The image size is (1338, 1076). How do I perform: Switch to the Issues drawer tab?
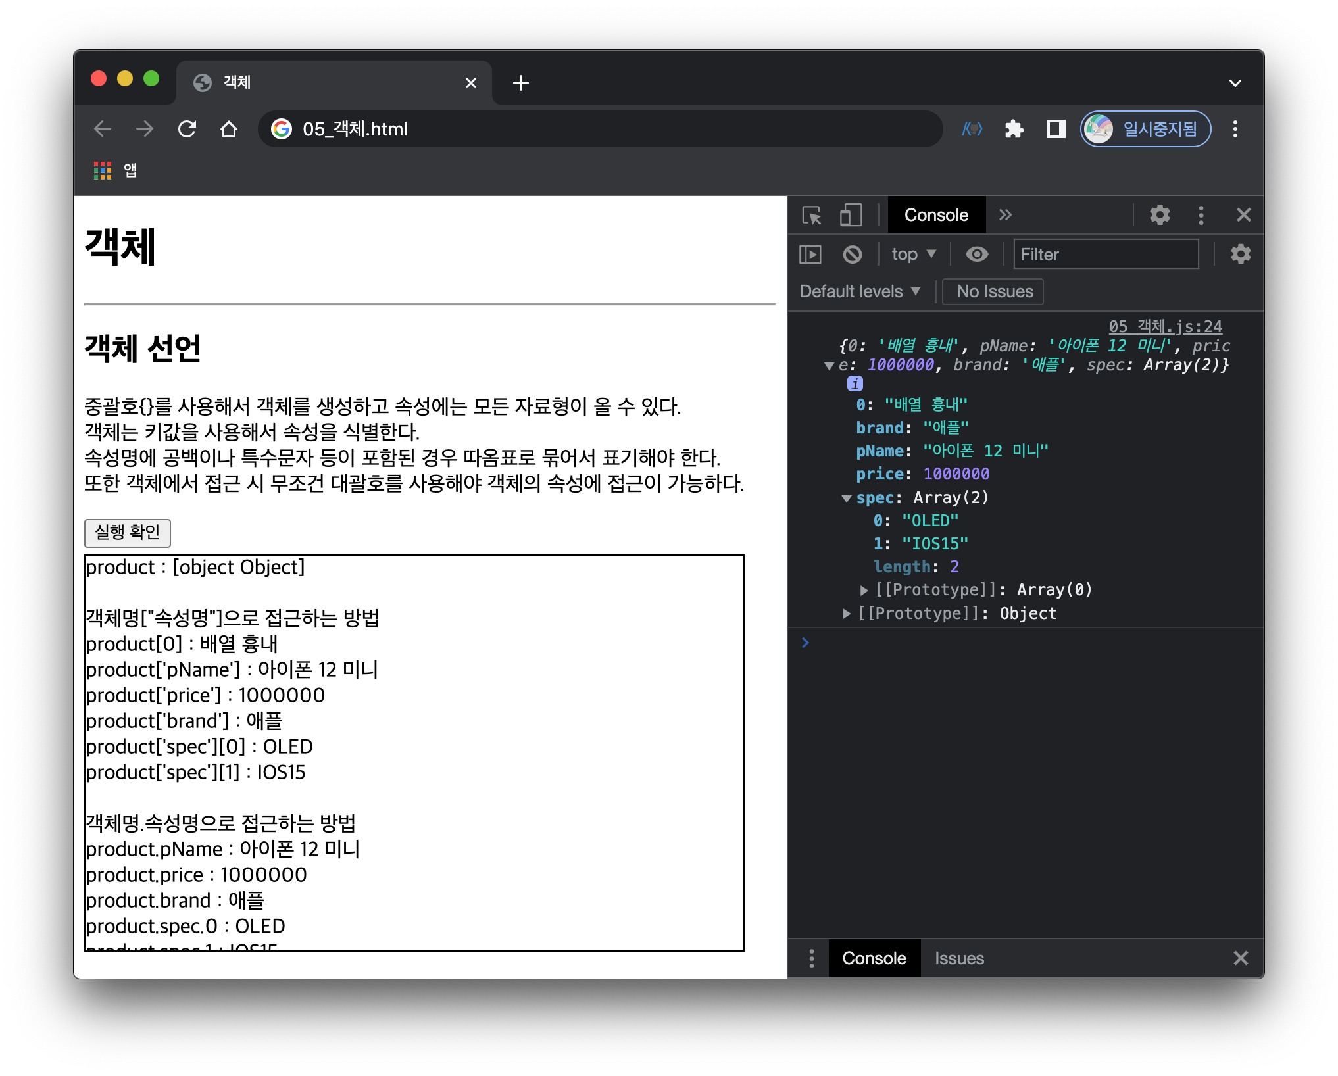pyautogui.click(x=959, y=958)
